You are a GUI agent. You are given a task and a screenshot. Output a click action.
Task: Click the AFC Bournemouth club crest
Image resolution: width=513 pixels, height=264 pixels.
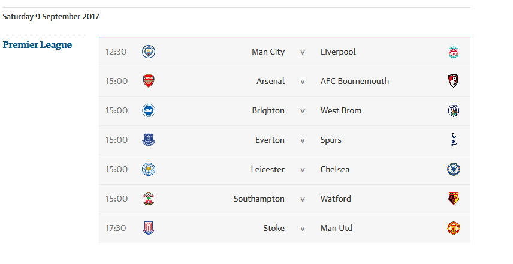tap(454, 82)
